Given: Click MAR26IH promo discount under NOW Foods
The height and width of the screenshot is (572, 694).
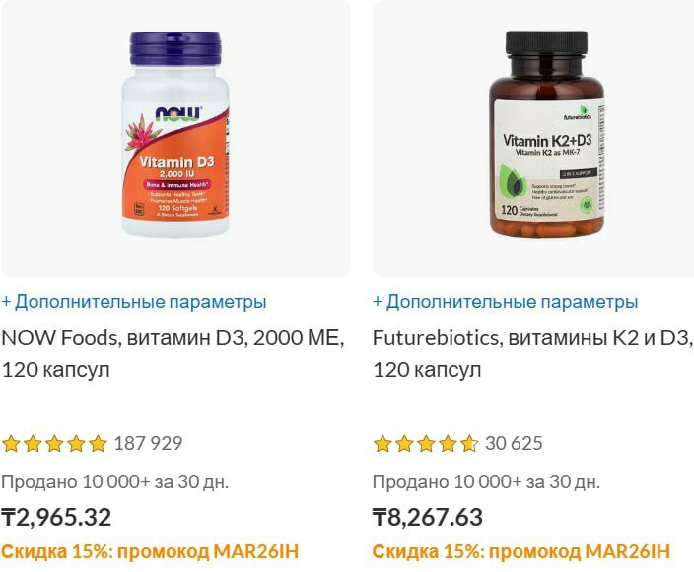Looking at the screenshot, I should click(150, 551).
